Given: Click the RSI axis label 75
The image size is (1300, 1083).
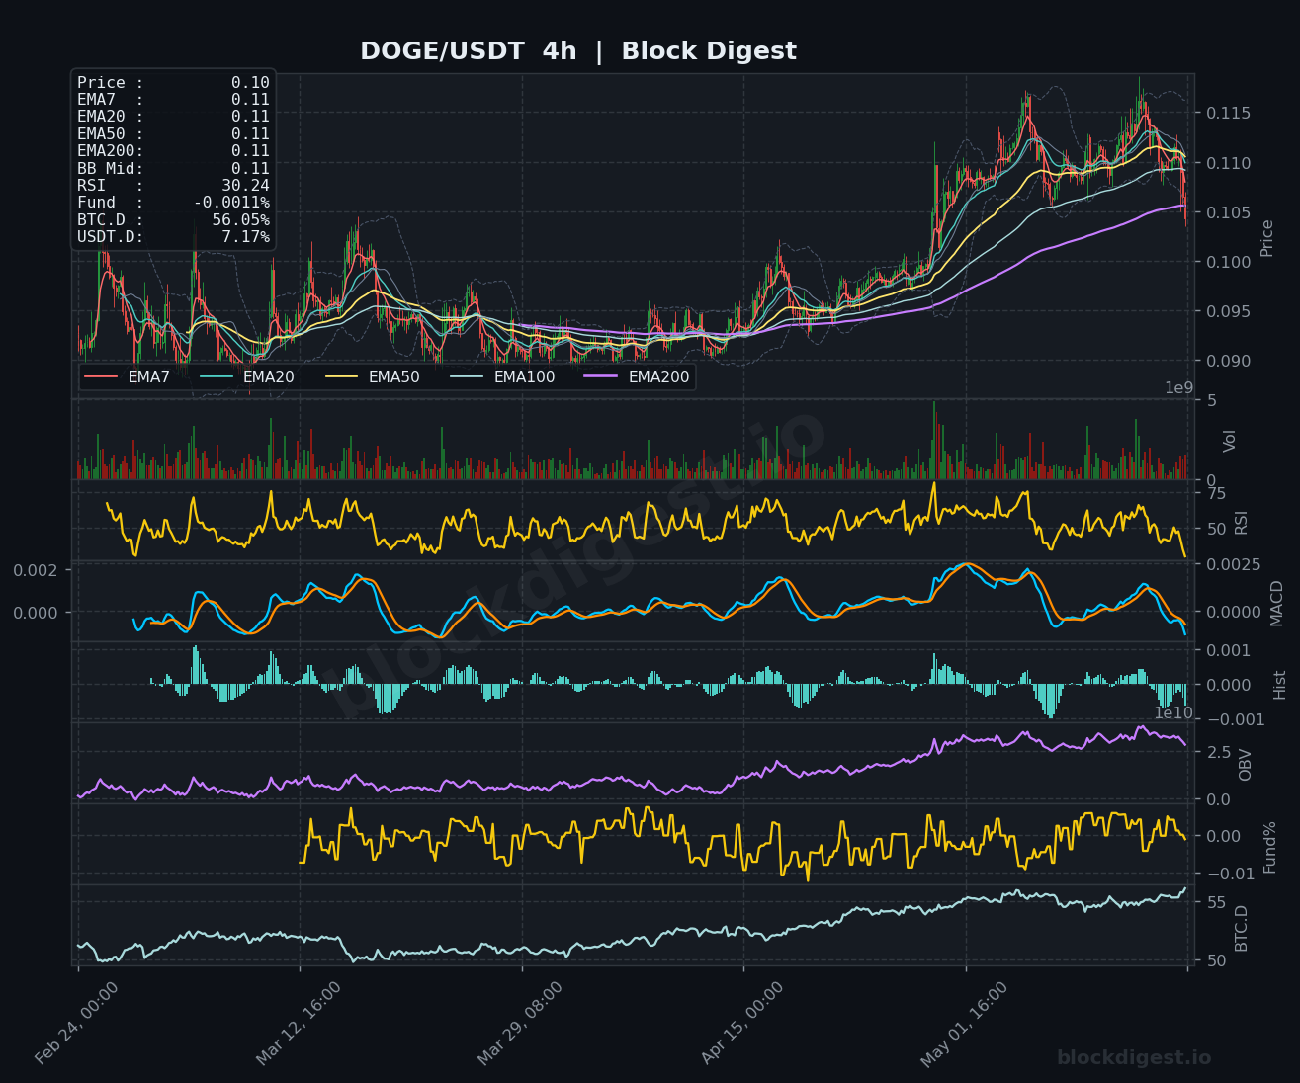Looking at the screenshot, I should point(1216,494).
